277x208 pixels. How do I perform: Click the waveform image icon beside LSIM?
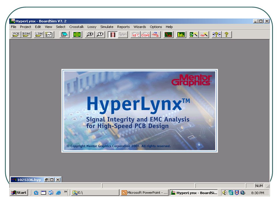pos(49,34)
